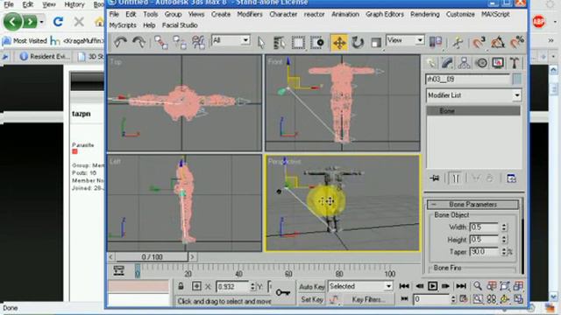The width and height of the screenshot is (561, 315).
Task: Click the Maximize Viewport Toggle icon
Action: 518,299
